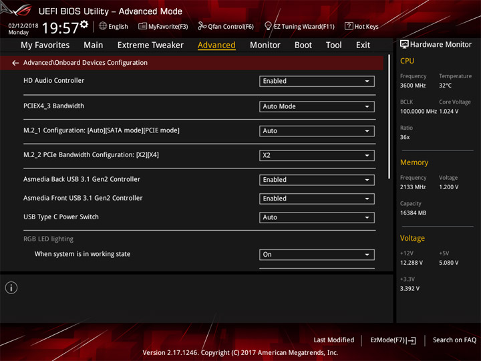Open Asmedia Back USB 3.1 dropdown
Screen dimensions: 481x361
click(317, 180)
